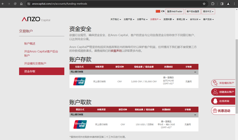Click the browser back arrow
Screen dimensions: 238x140
[x=3, y=4]
